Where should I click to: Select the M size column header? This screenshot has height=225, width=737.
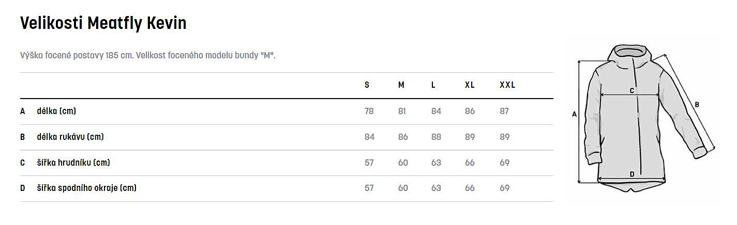tap(401, 85)
